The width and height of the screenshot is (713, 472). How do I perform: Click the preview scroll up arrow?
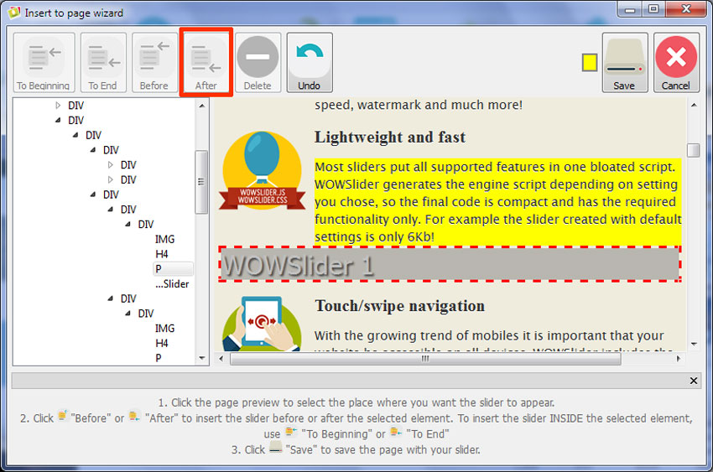click(x=694, y=106)
